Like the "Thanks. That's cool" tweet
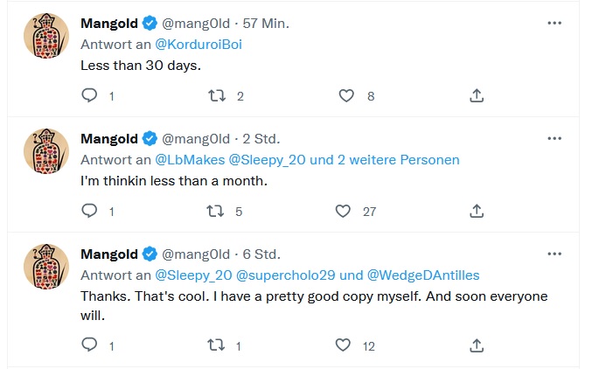Screen dimensions: 599x369 coord(344,345)
